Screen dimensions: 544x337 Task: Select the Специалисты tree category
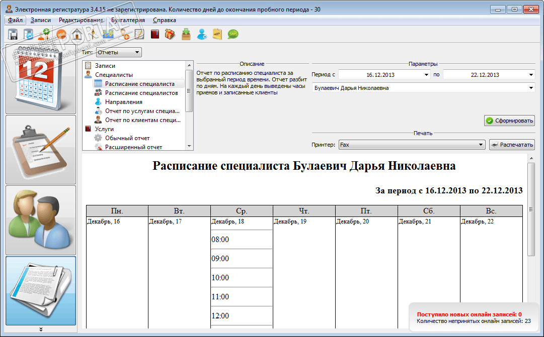coord(114,74)
